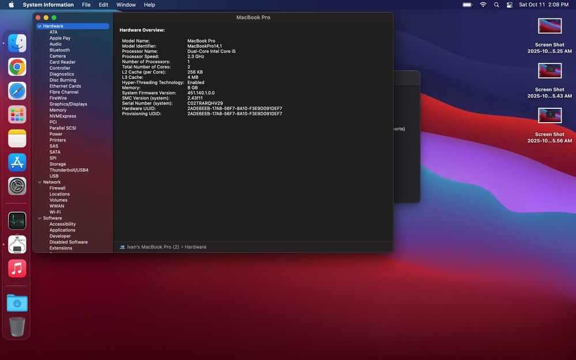Select Disabled Software in the sidebar

pos(69,242)
